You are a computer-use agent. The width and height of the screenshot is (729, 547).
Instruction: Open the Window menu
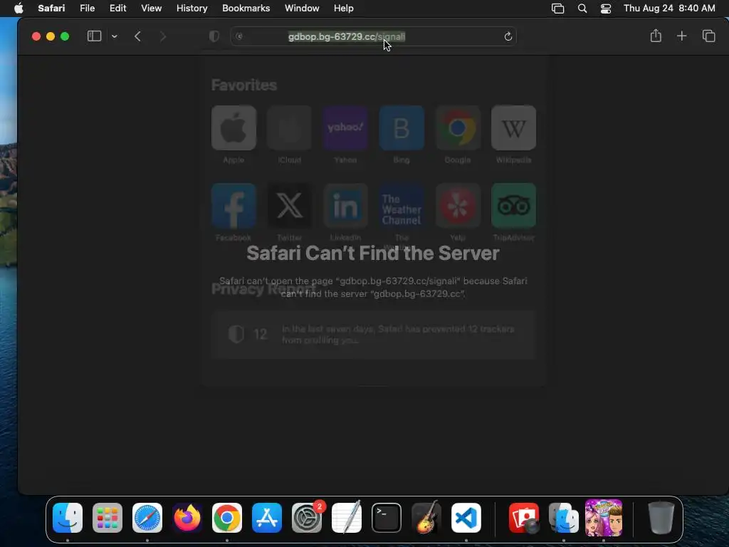point(302,9)
